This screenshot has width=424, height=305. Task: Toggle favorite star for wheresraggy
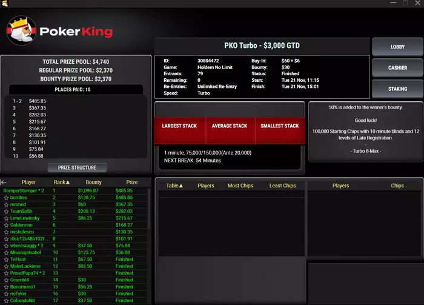(6, 246)
